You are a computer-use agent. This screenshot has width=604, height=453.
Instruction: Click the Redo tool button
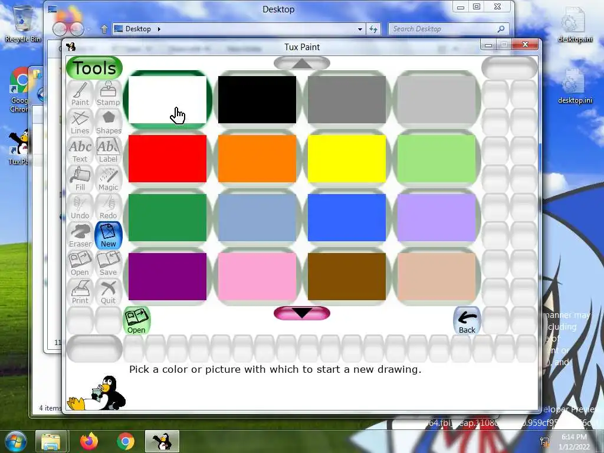(x=109, y=208)
